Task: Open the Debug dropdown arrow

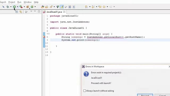Action: click(11, 7)
